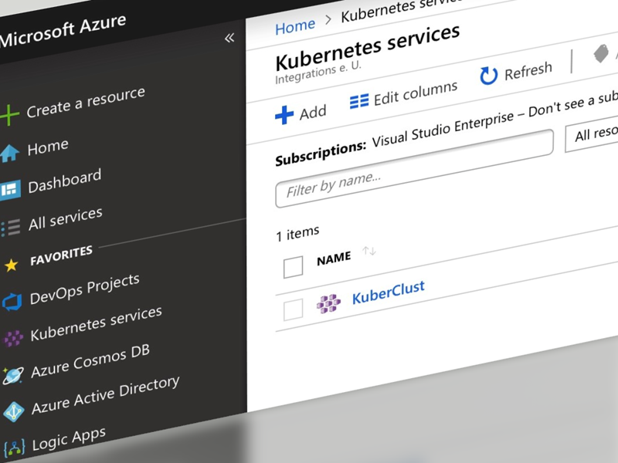
Task: Click the sort arrows next to NAME
Action: pyautogui.click(x=369, y=251)
